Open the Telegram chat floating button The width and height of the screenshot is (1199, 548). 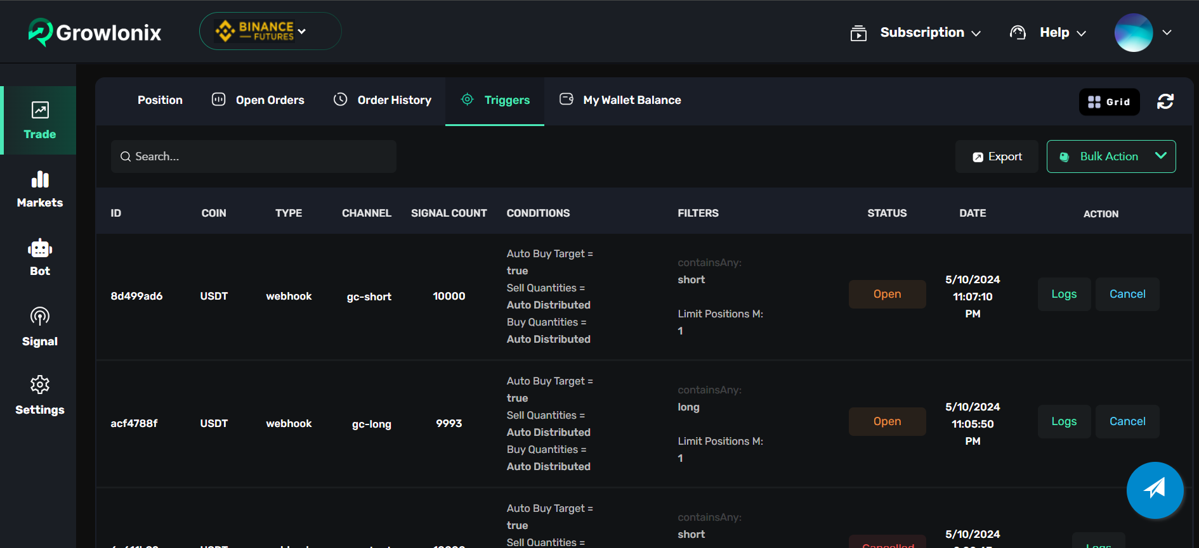(1154, 490)
